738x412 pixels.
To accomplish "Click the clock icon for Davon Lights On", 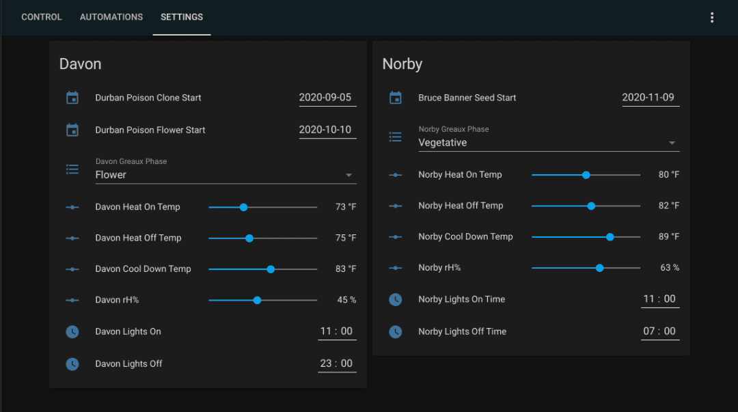I will [72, 331].
